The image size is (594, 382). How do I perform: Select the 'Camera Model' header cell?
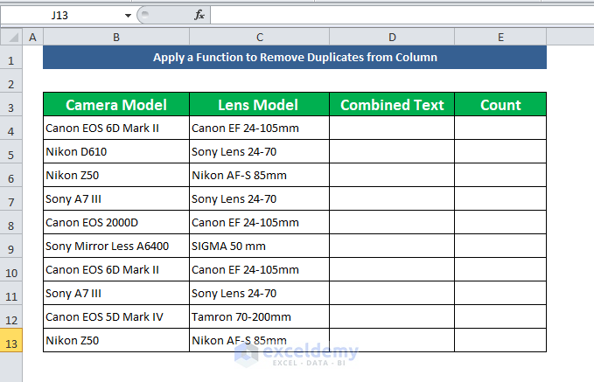point(116,105)
